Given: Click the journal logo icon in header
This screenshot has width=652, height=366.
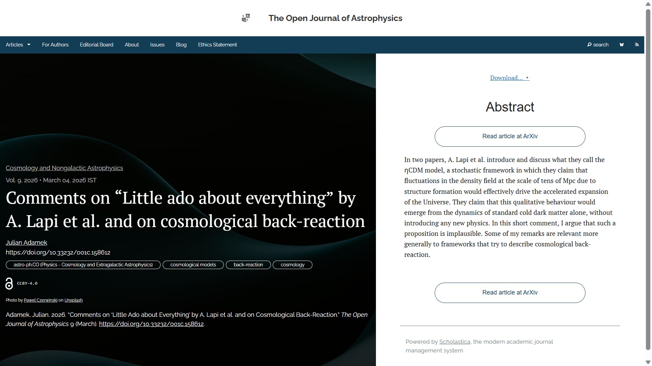Looking at the screenshot, I should [x=246, y=18].
